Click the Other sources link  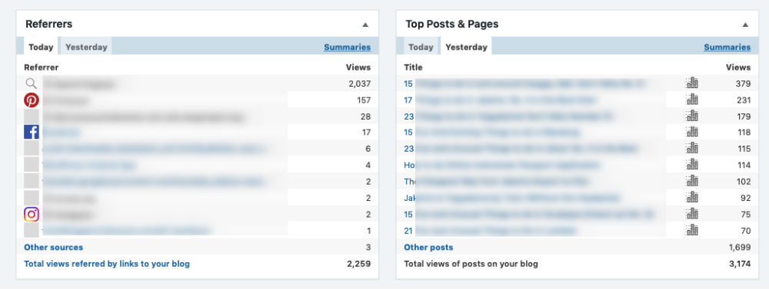pyautogui.click(x=54, y=248)
